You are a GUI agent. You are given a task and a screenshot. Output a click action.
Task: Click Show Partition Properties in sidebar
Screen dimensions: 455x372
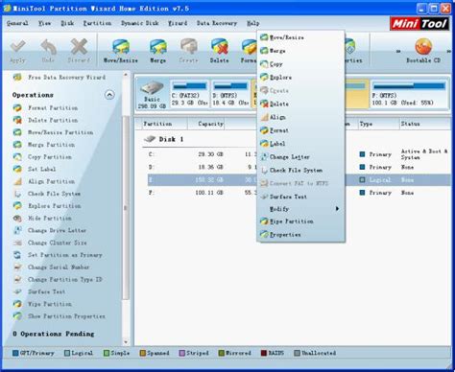[x=60, y=316]
